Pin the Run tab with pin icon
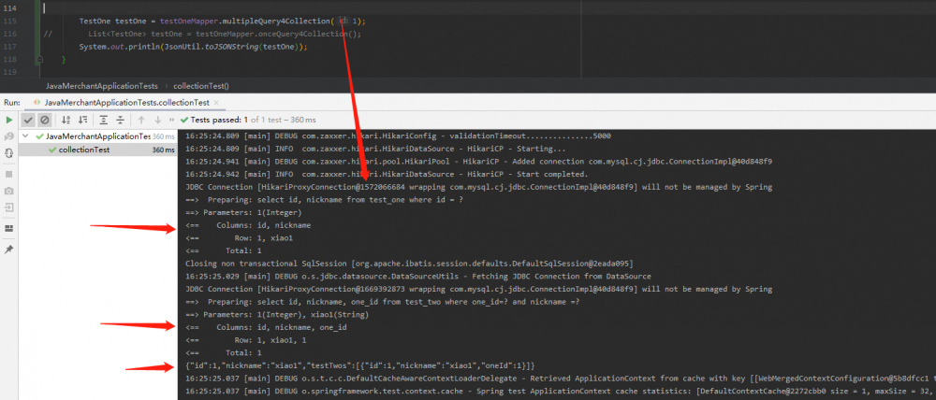936x400 pixels. coord(9,250)
